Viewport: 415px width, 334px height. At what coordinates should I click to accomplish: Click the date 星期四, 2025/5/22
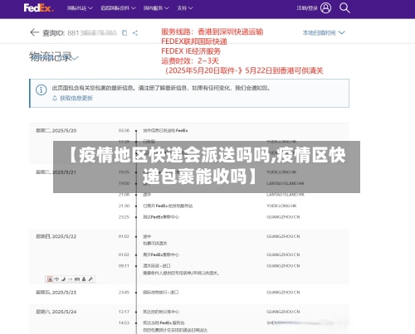(x=56, y=236)
